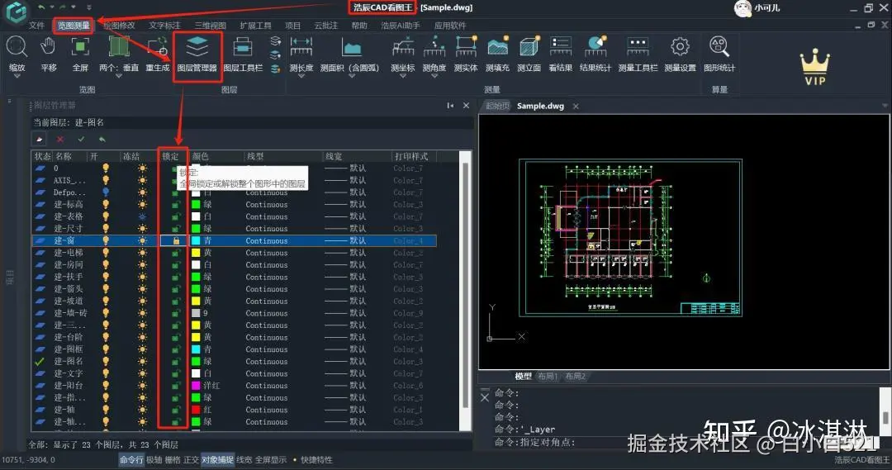Open the 扩展工具 ribbon tab
Image resolution: width=892 pixels, height=470 pixels.
click(x=255, y=26)
